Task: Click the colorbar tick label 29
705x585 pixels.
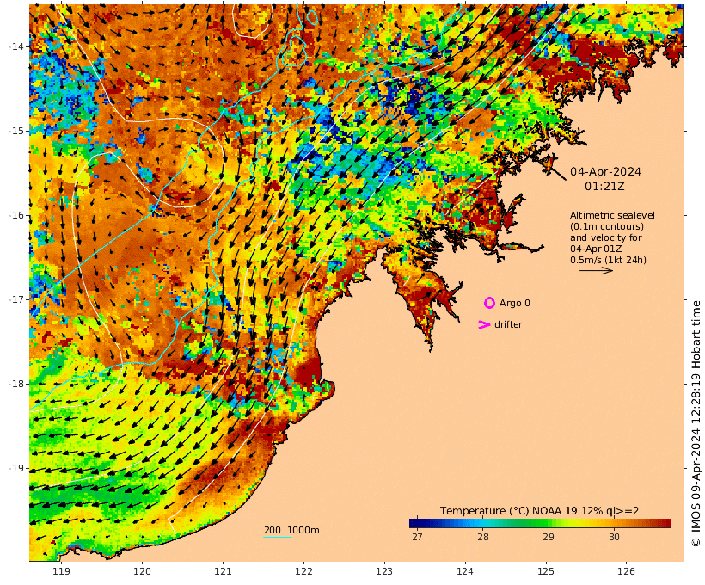Action: (x=548, y=537)
